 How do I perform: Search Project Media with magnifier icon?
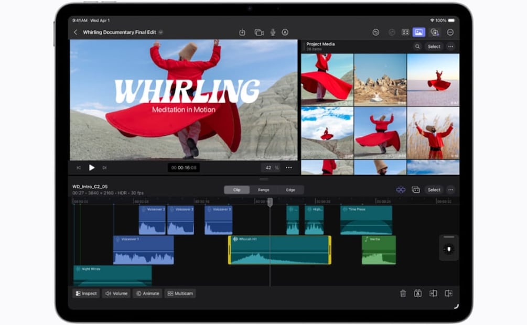click(417, 47)
